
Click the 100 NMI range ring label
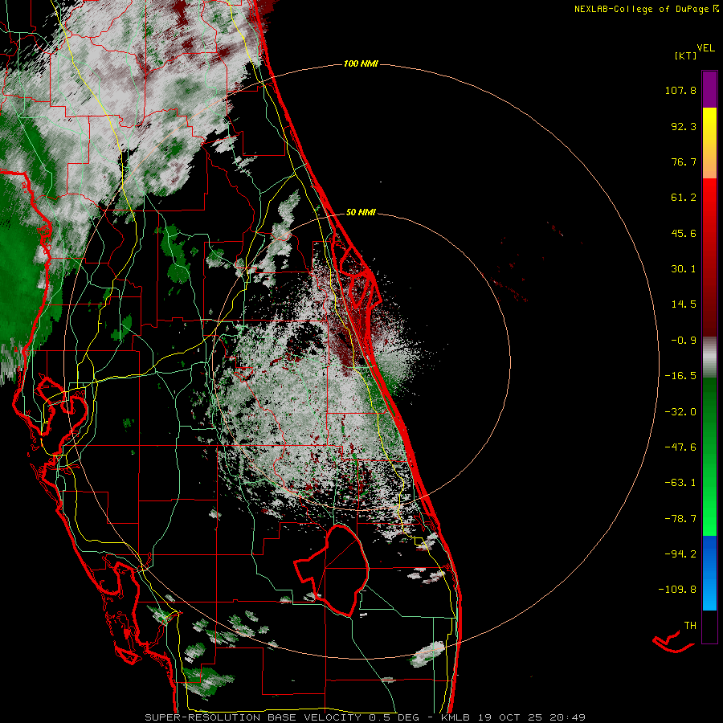pos(361,63)
